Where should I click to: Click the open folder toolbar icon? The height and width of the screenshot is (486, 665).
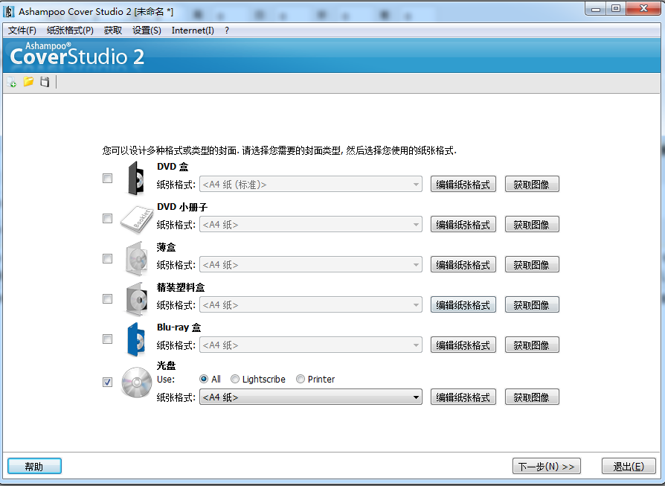click(28, 82)
